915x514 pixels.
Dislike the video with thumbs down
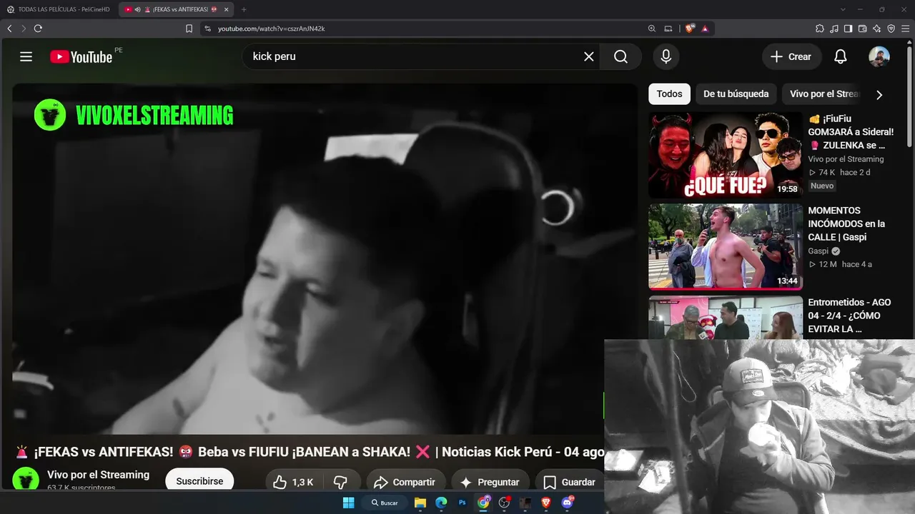tap(340, 482)
